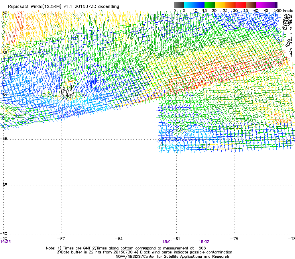Click the legend value "35"
This screenshot has width=295, height=259.
pyautogui.click(x=246, y=11)
